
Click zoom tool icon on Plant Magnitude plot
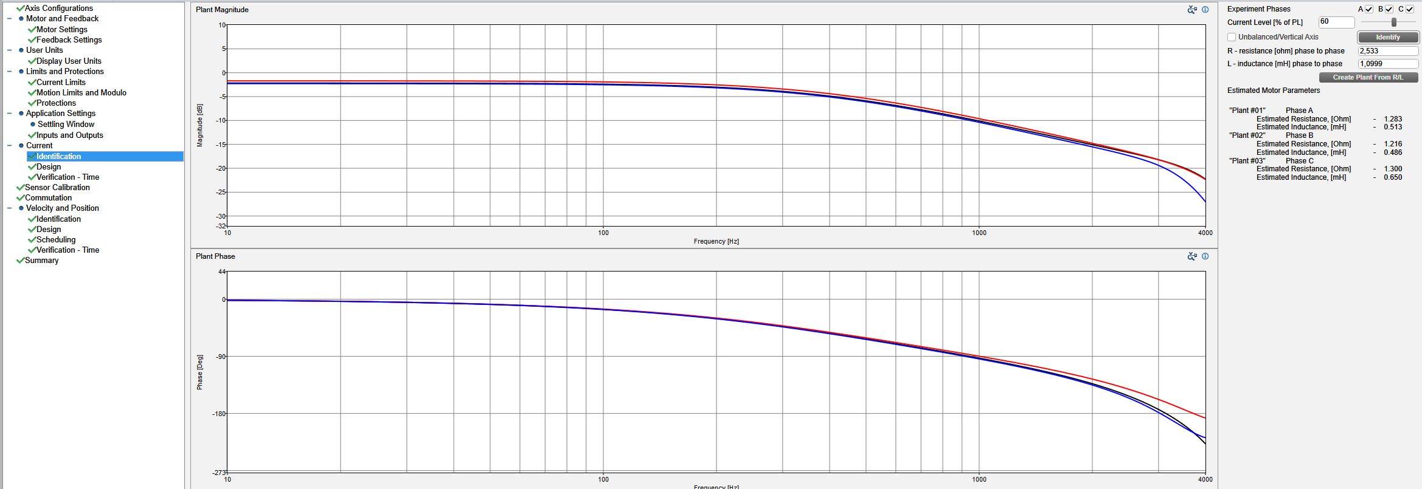(x=1191, y=10)
